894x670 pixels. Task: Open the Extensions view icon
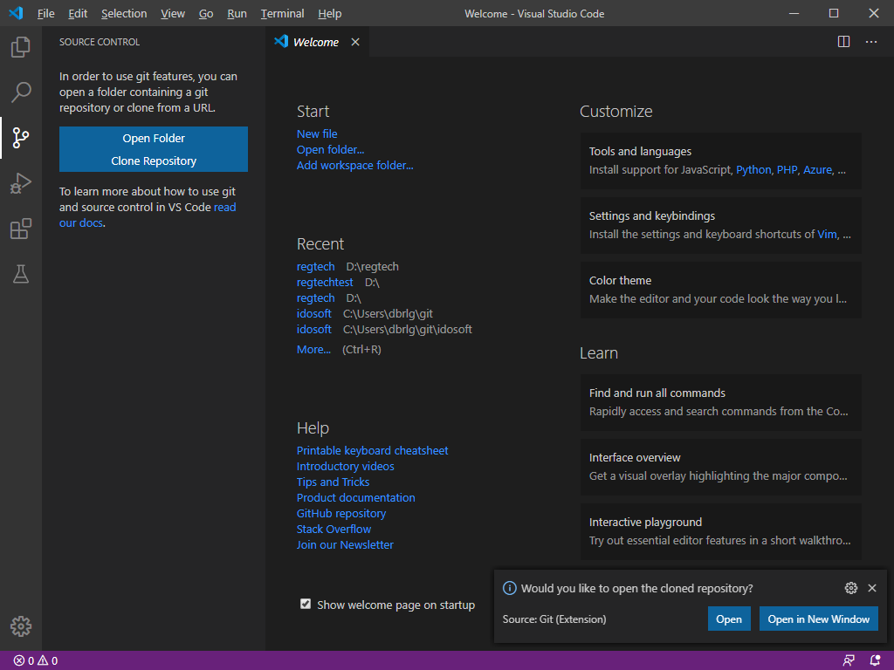point(21,229)
